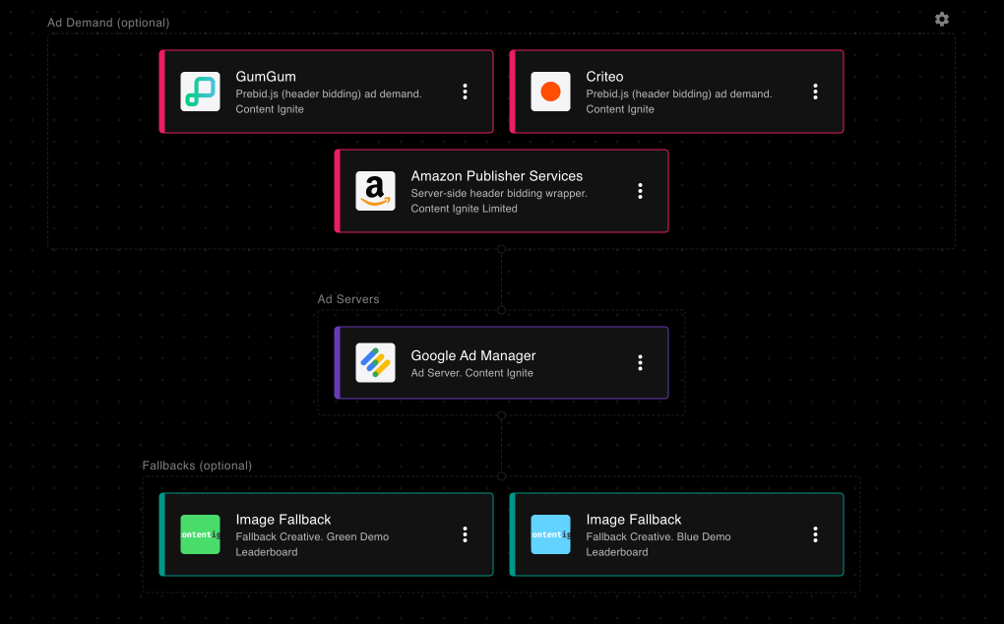
Task: Click 'Ad Server. Content Ignite' description
Action: click(471, 373)
